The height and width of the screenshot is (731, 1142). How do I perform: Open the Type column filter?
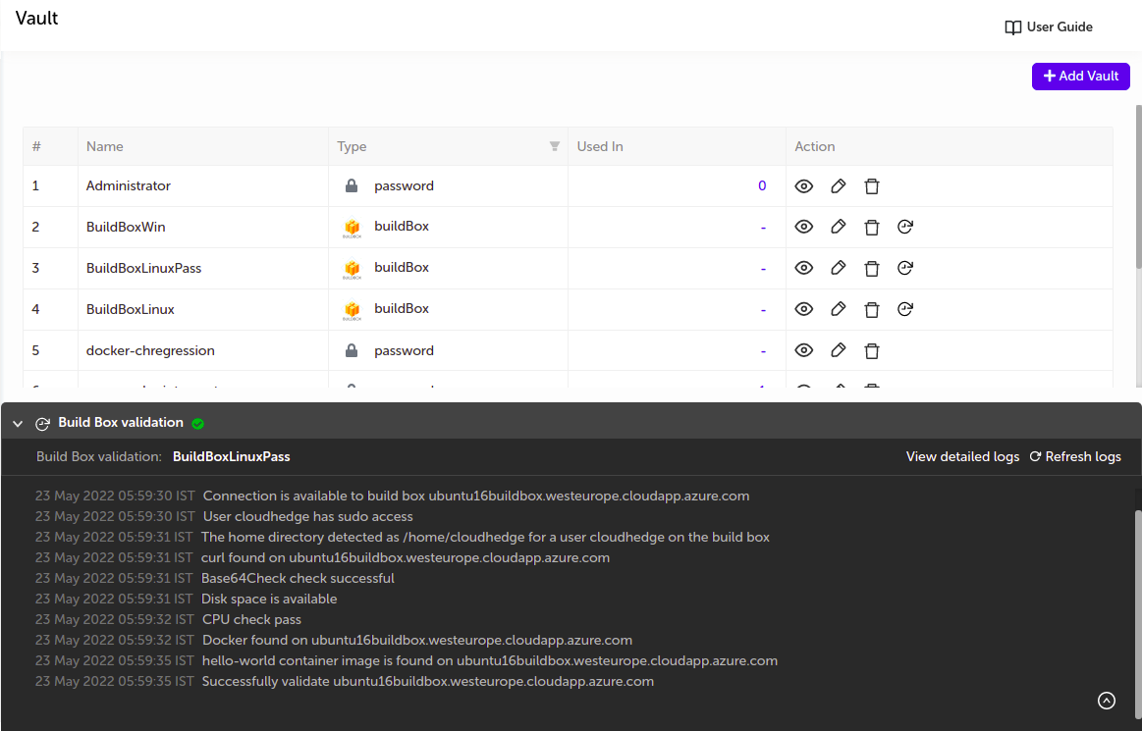(555, 146)
